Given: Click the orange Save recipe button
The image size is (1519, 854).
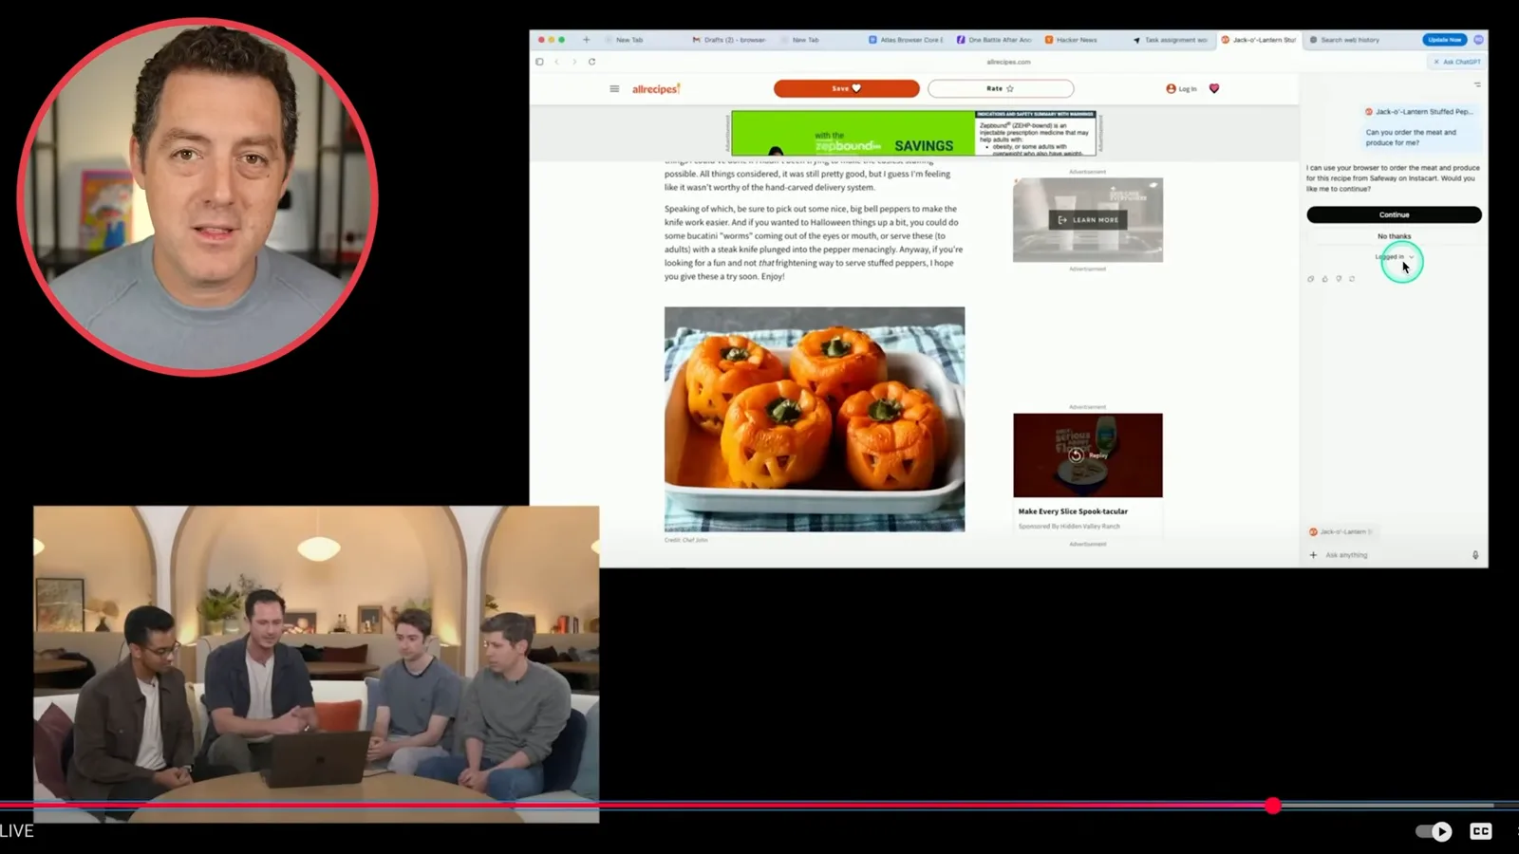Looking at the screenshot, I should 846,88.
